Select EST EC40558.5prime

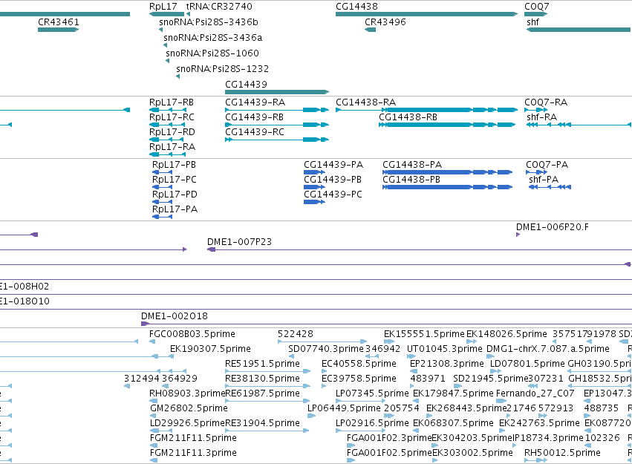coord(359,364)
